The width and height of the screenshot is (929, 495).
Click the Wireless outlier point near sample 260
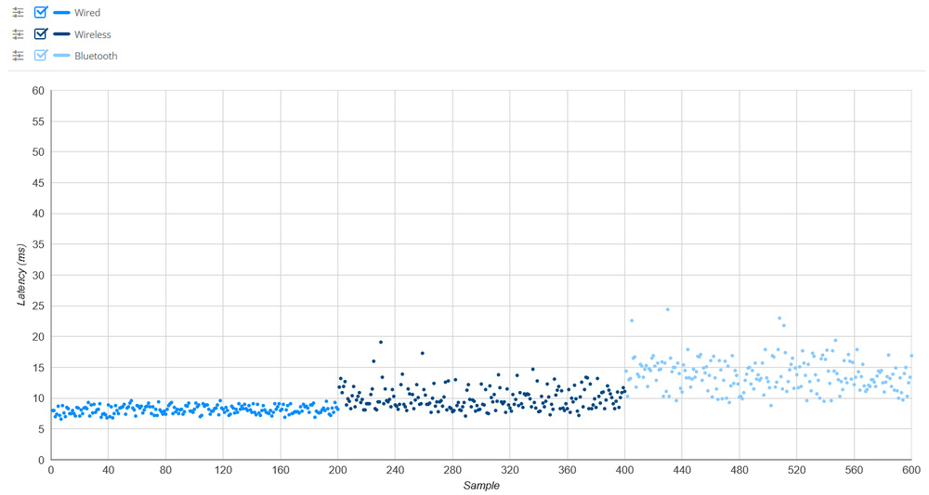click(x=423, y=353)
